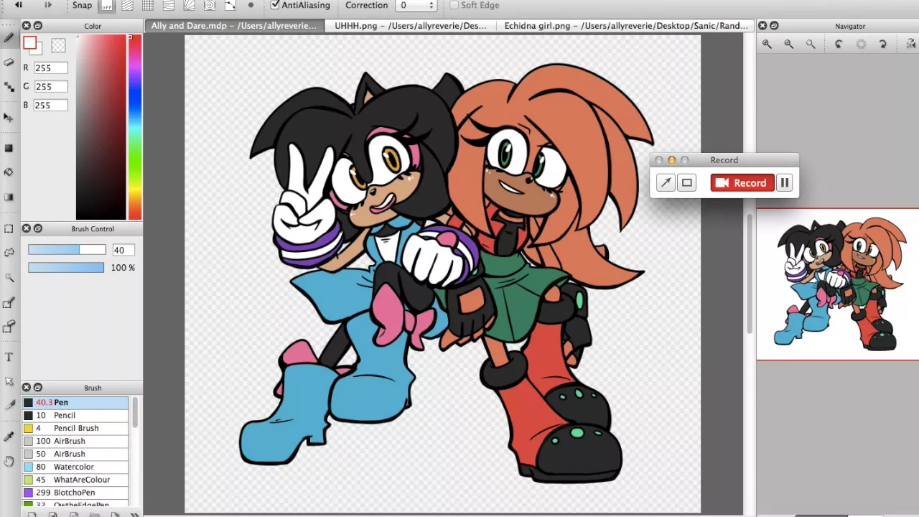Click the foreground color swatch
This screenshot has height=517, width=919.
29,44
